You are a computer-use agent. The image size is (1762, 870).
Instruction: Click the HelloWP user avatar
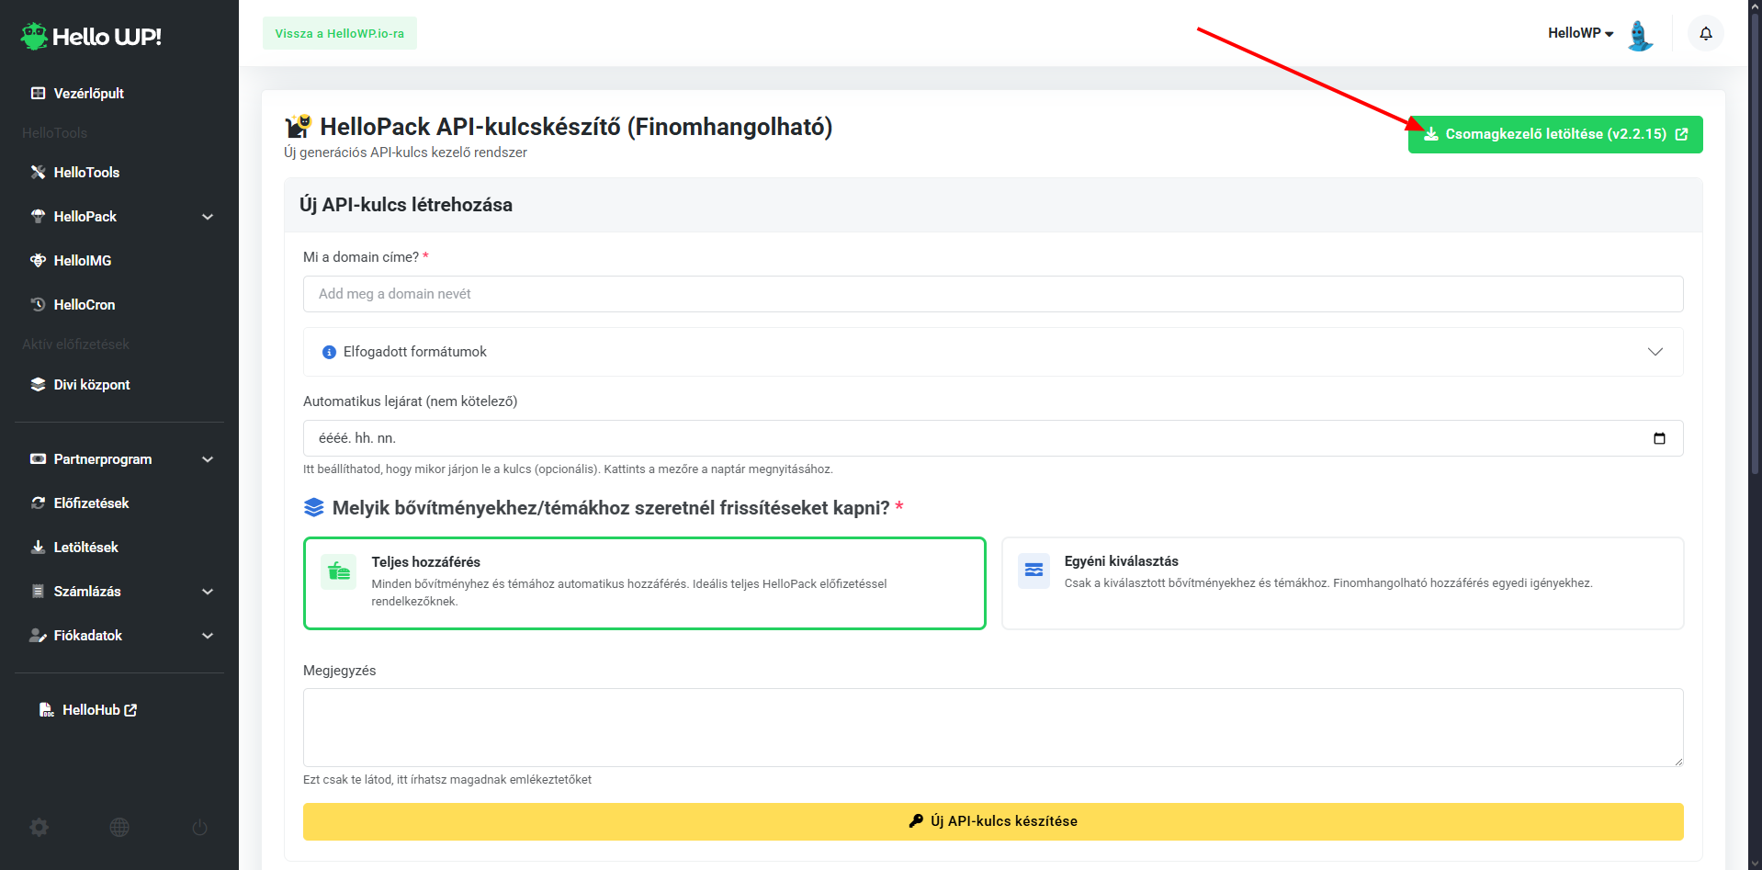[x=1640, y=35]
